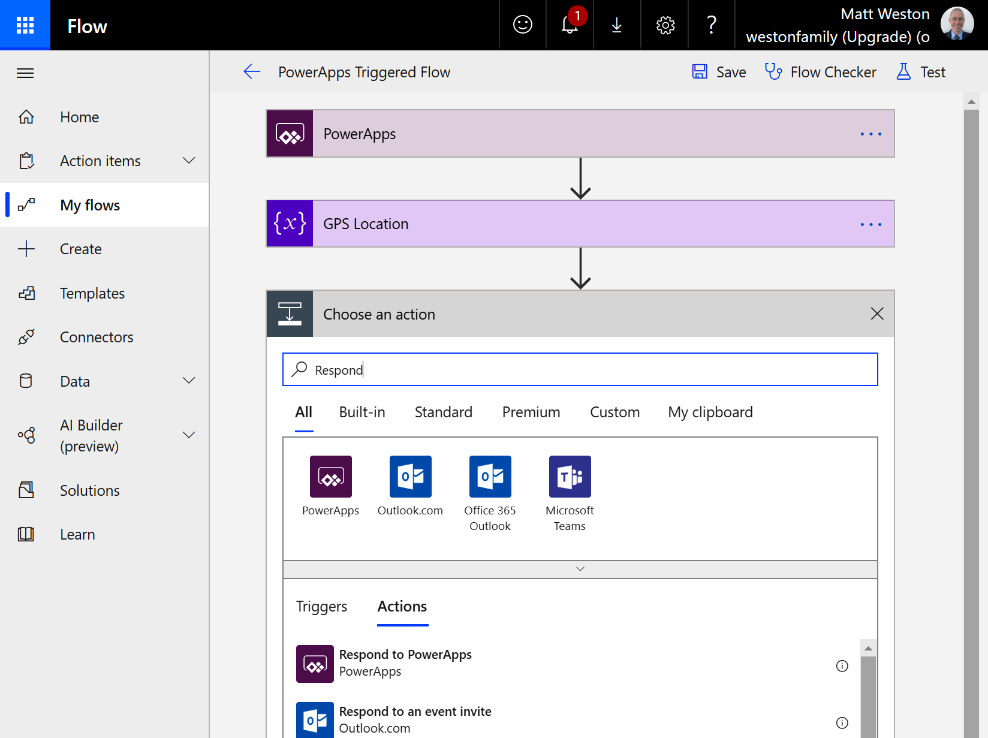Open the app launcher waffle menu
This screenshot has width=988, height=738.
tap(25, 25)
